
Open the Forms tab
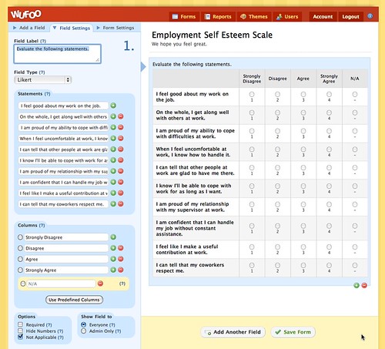pos(184,17)
